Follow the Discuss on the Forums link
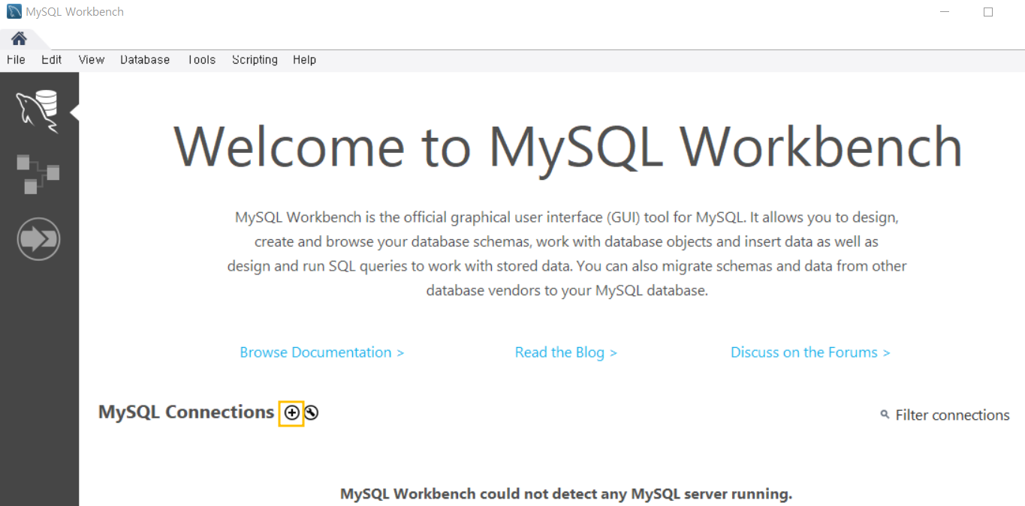1025x506 pixels. coord(810,352)
